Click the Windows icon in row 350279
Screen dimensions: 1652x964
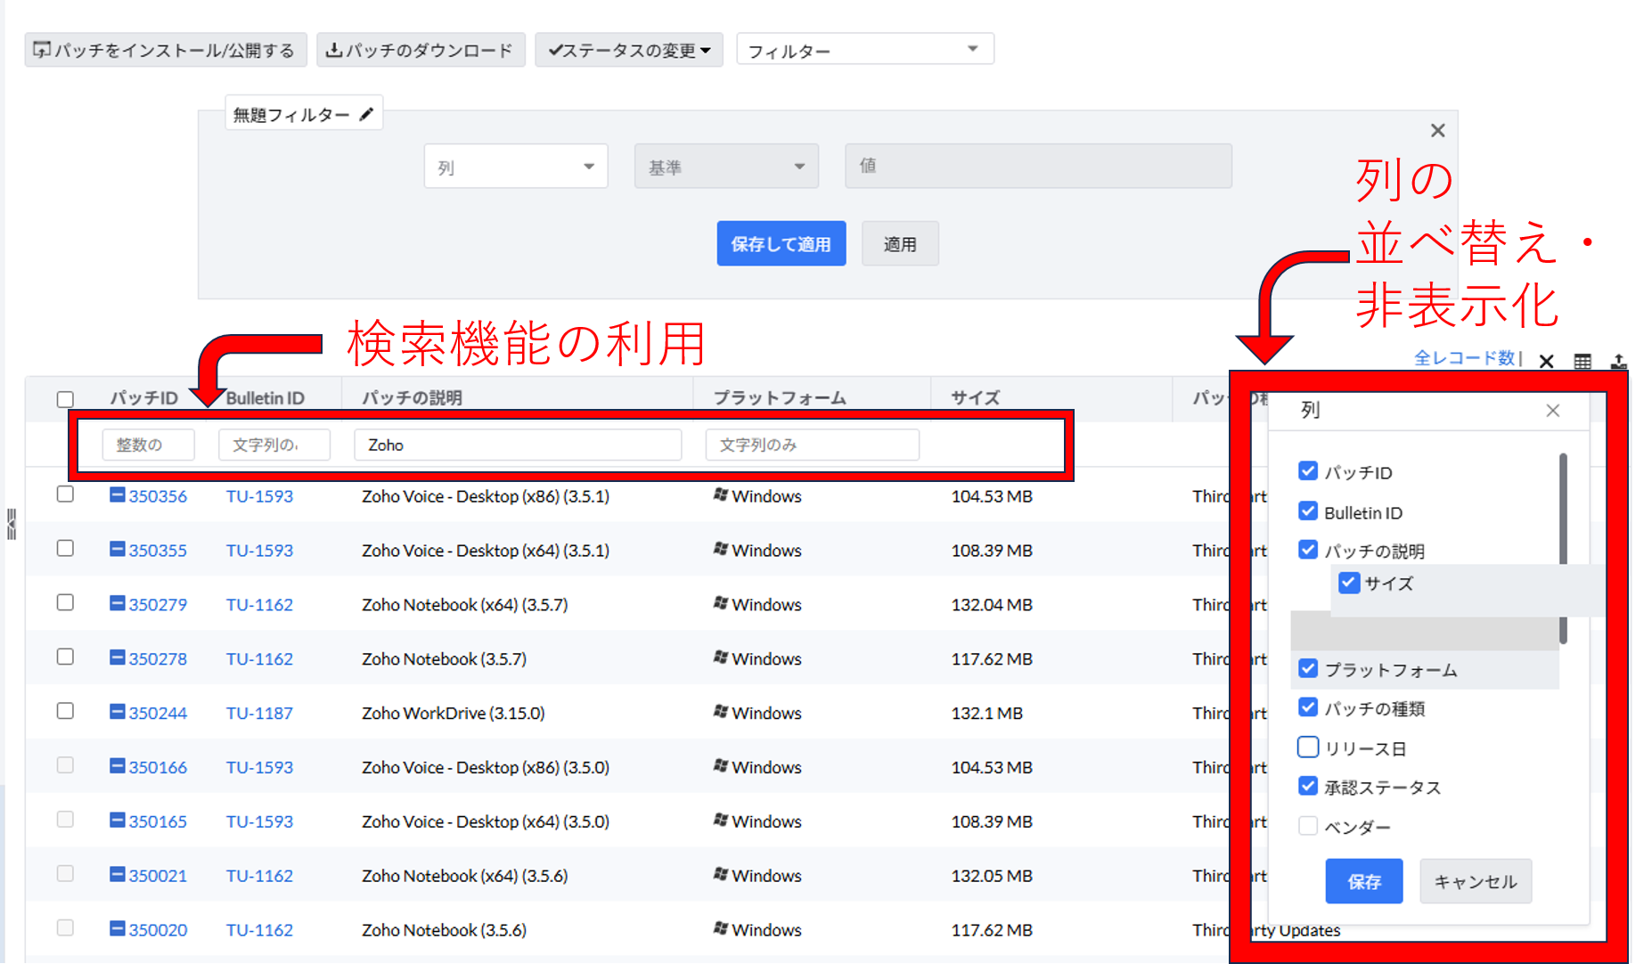(721, 603)
